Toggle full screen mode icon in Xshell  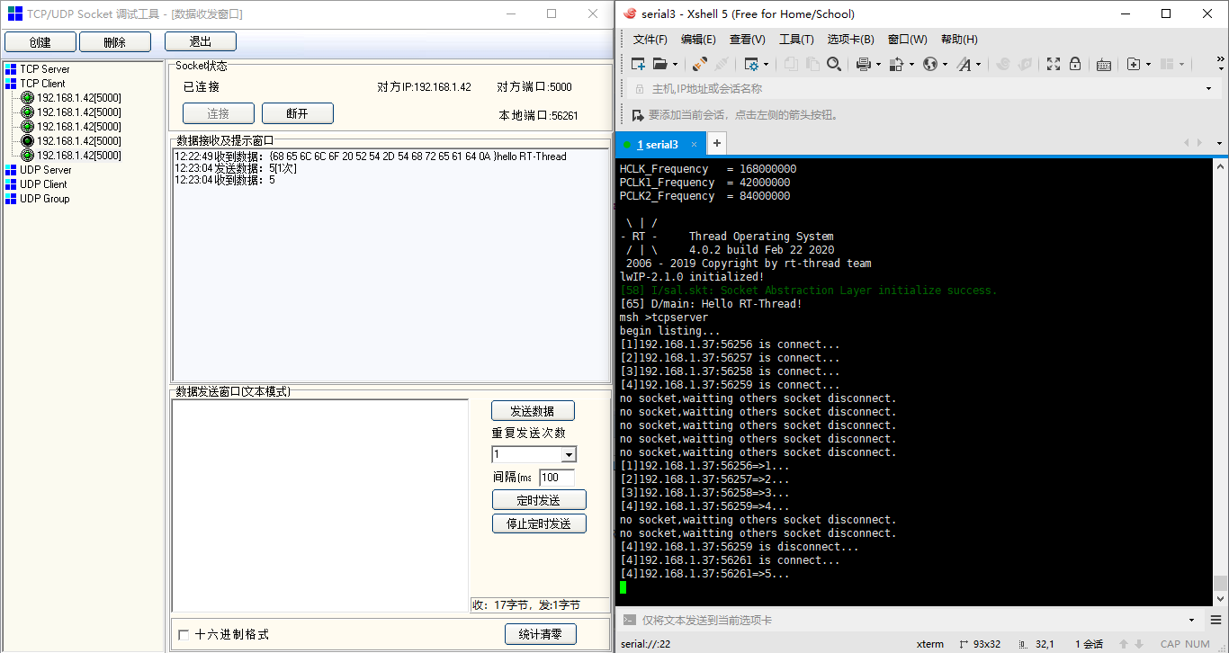(1052, 64)
